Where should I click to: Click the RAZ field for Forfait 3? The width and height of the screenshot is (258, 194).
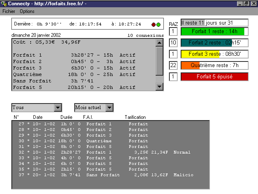point(173,54)
